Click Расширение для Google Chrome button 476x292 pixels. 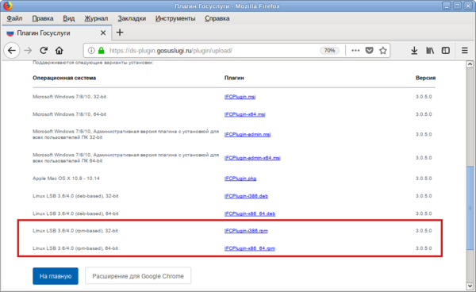[x=138, y=276]
